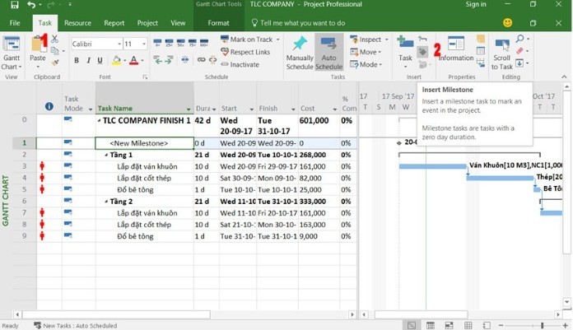
Task: Open the Calibri font name dropdown
Action: [95, 44]
